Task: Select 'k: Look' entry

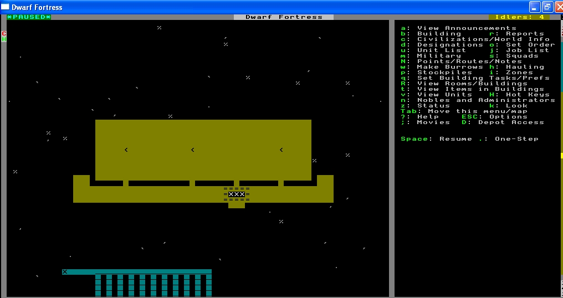Action: click(x=509, y=106)
